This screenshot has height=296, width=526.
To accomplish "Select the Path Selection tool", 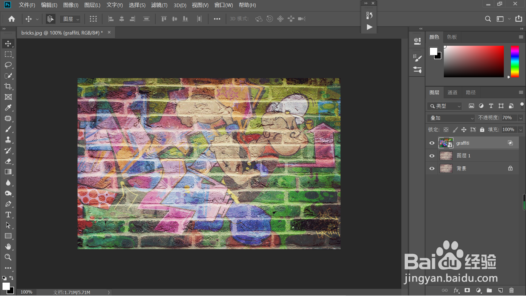I will tap(8, 225).
